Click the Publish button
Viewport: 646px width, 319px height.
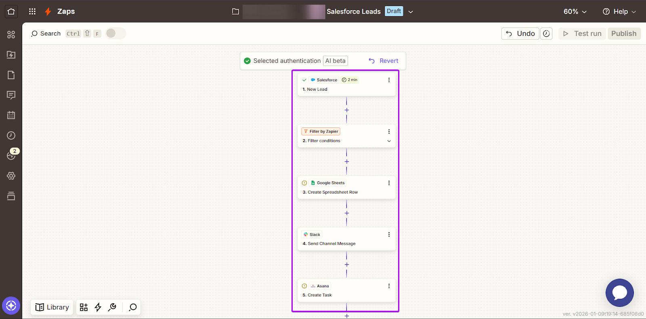coord(624,33)
